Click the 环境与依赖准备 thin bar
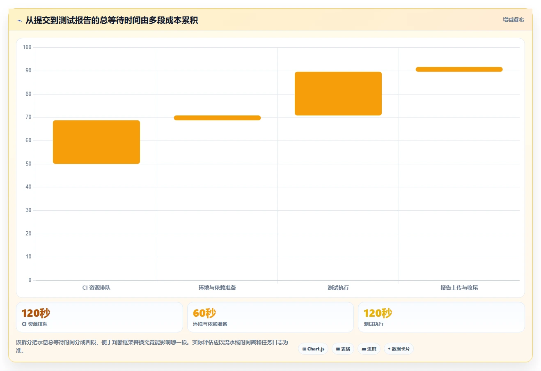Screen dimensions: 541x371 coord(217,118)
